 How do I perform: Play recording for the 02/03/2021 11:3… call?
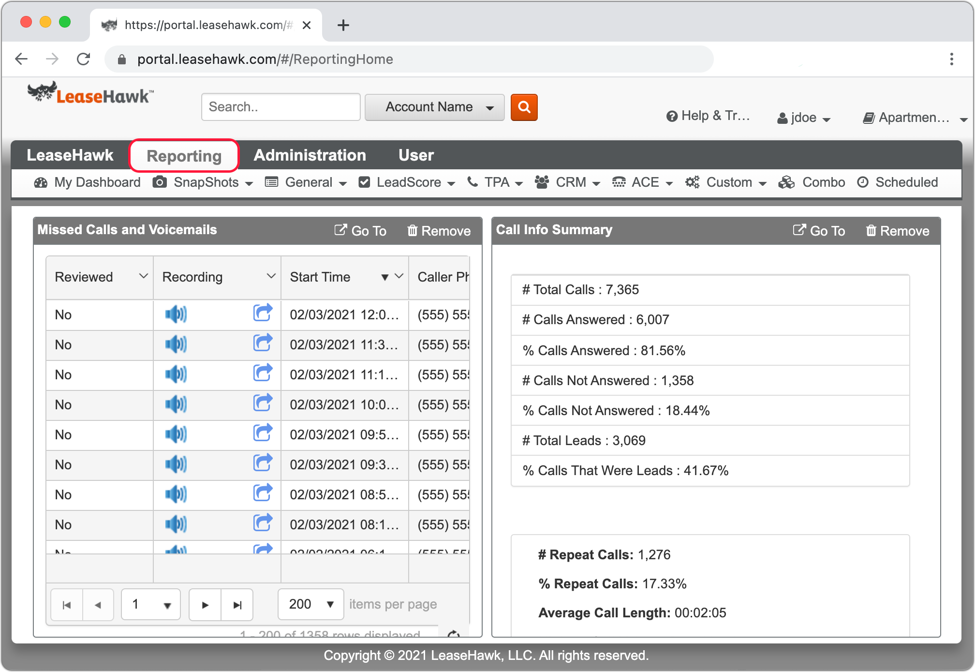coord(176,344)
